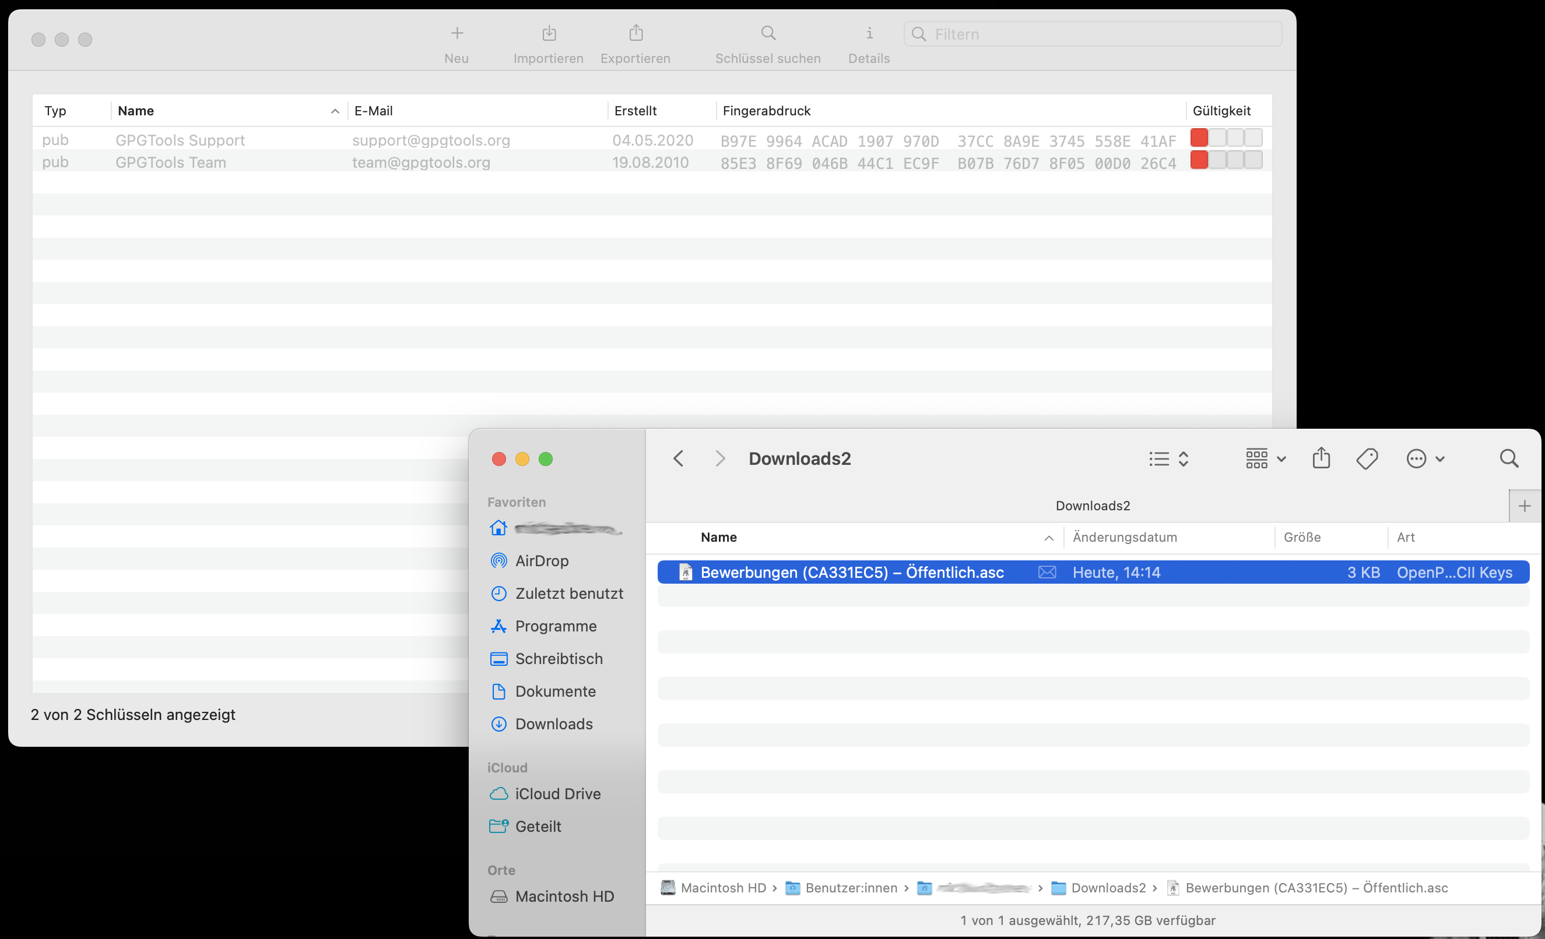1545x939 pixels.
Task: Click validity indicator of GPGTools Support
Action: point(1226,137)
